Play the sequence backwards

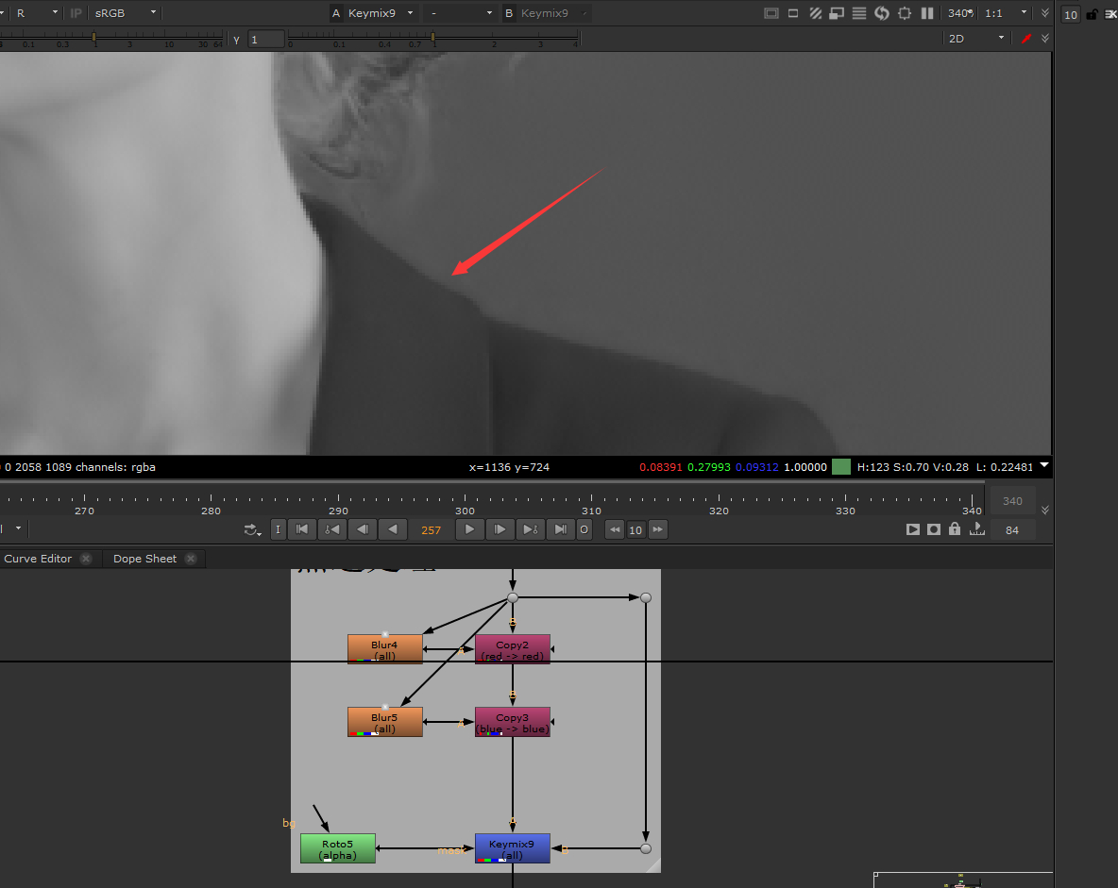point(392,529)
